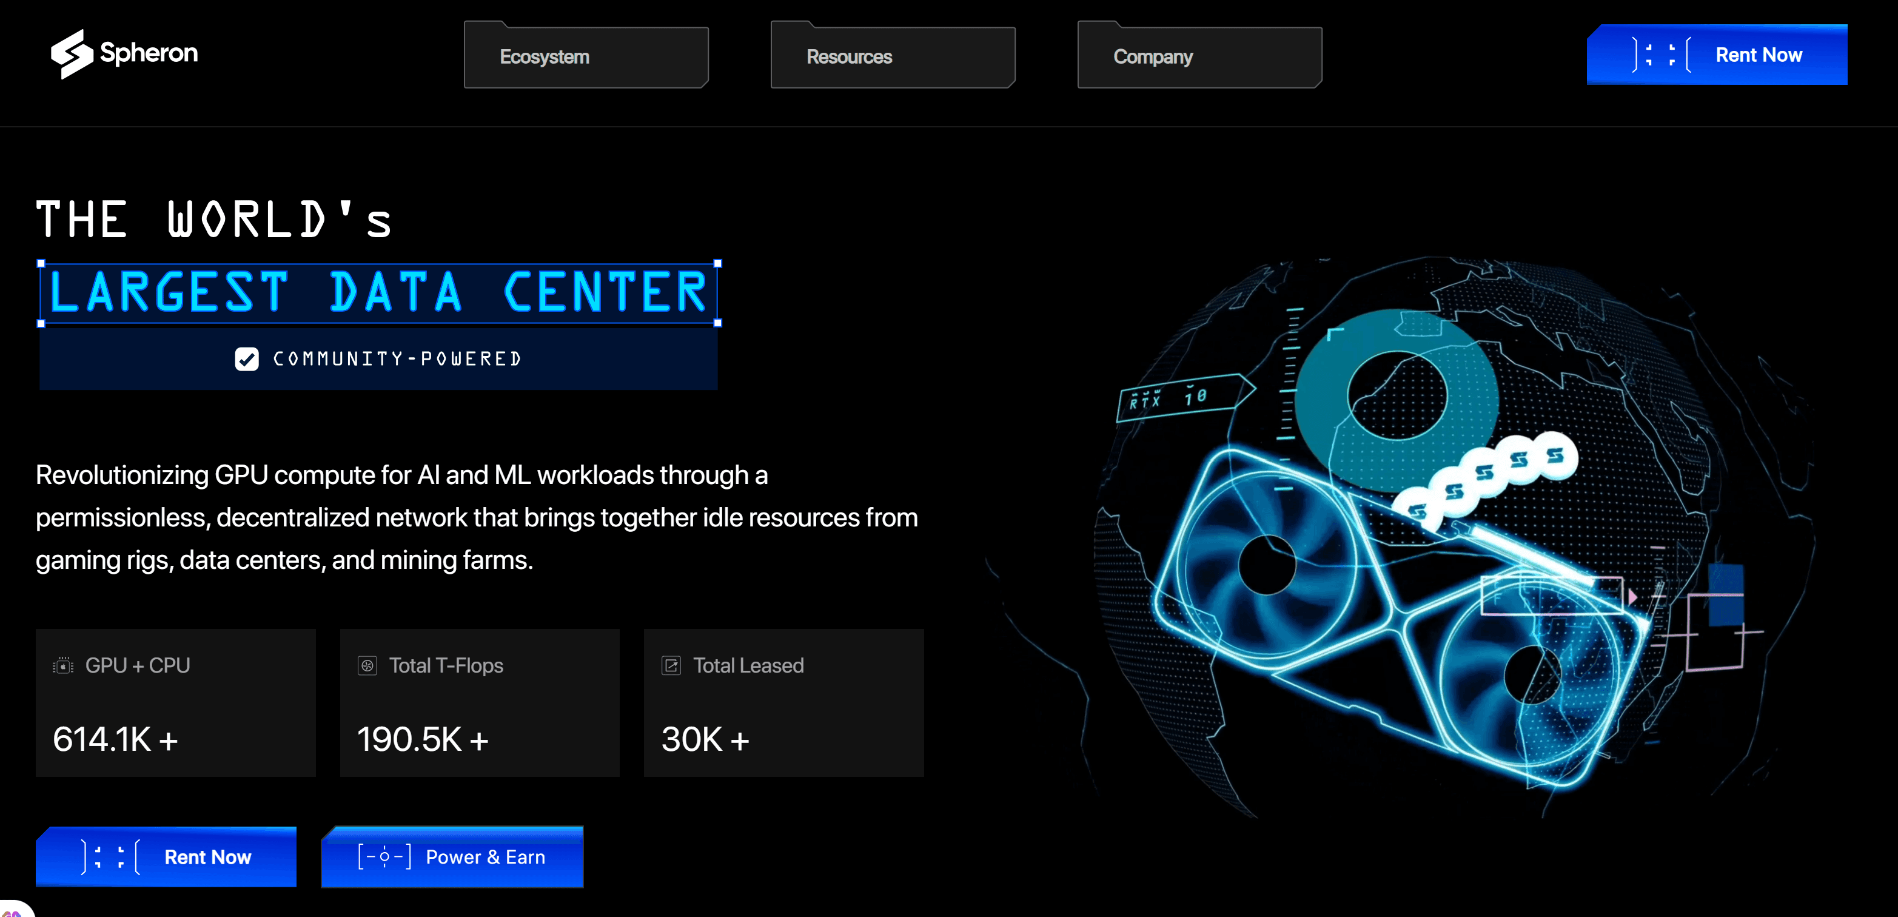Open the 30K + Total Leased card
Screen dimensions: 1898x917
[x=783, y=702]
